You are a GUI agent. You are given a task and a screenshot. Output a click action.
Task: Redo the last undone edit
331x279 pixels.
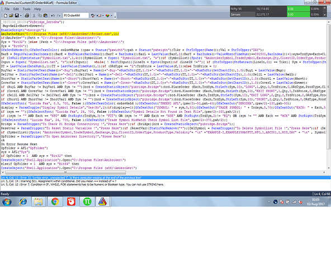(59, 16)
